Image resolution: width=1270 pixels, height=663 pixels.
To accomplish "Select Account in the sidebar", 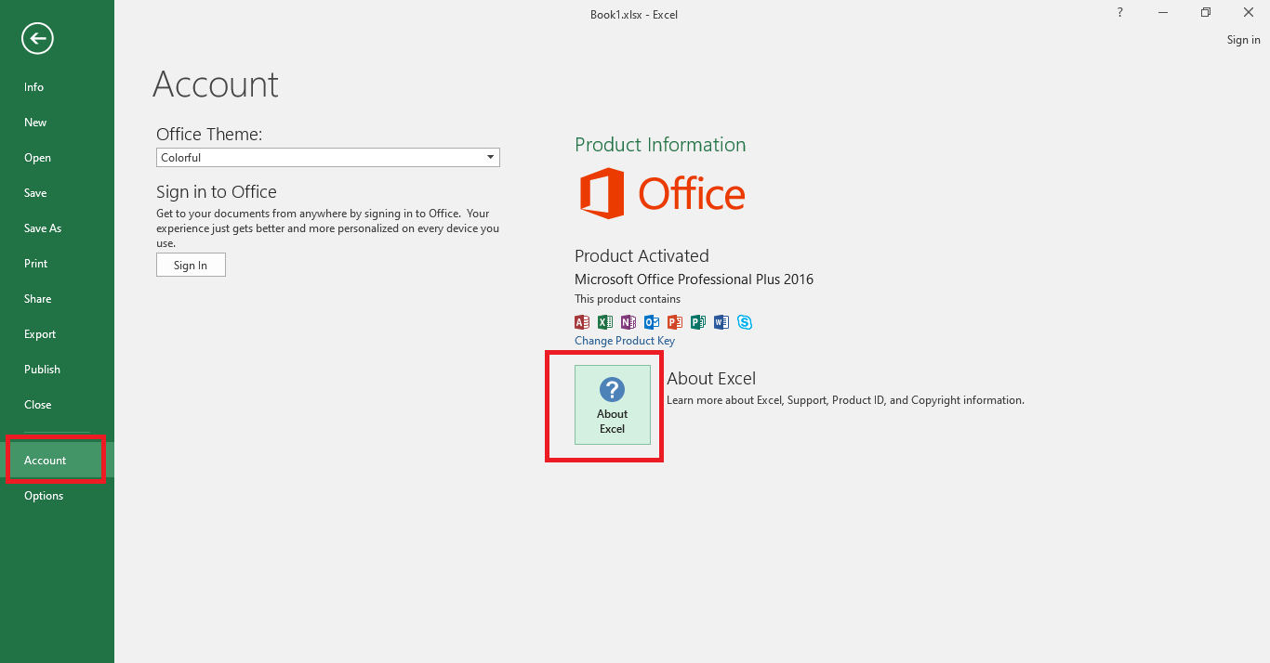I will 57,461.
